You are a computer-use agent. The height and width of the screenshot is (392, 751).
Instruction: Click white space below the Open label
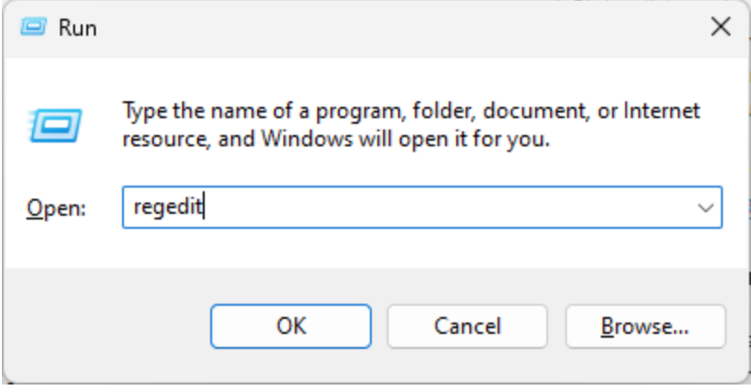coord(55,246)
